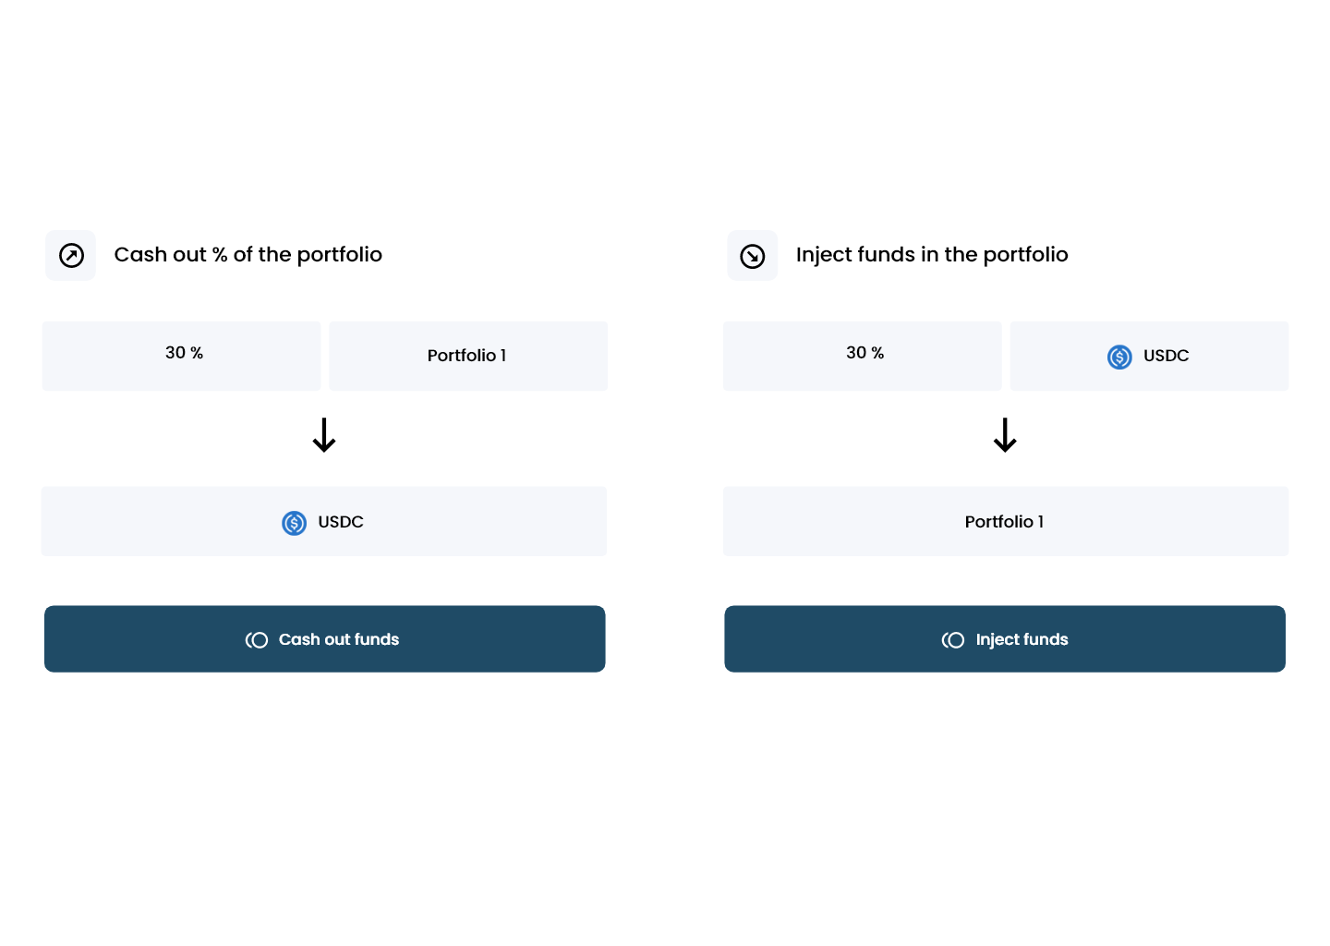Image resolution: width=1330 pixels, height=946 pixels.
Task: Click the downward arrow icon beside Inject funds heading
Action: pos(752,255)
